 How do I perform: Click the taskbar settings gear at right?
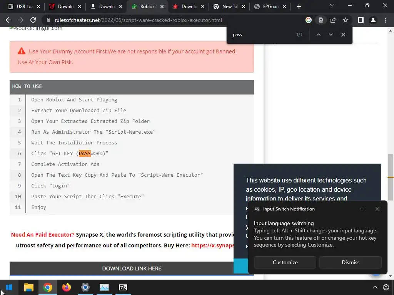(x=386, y=287)
